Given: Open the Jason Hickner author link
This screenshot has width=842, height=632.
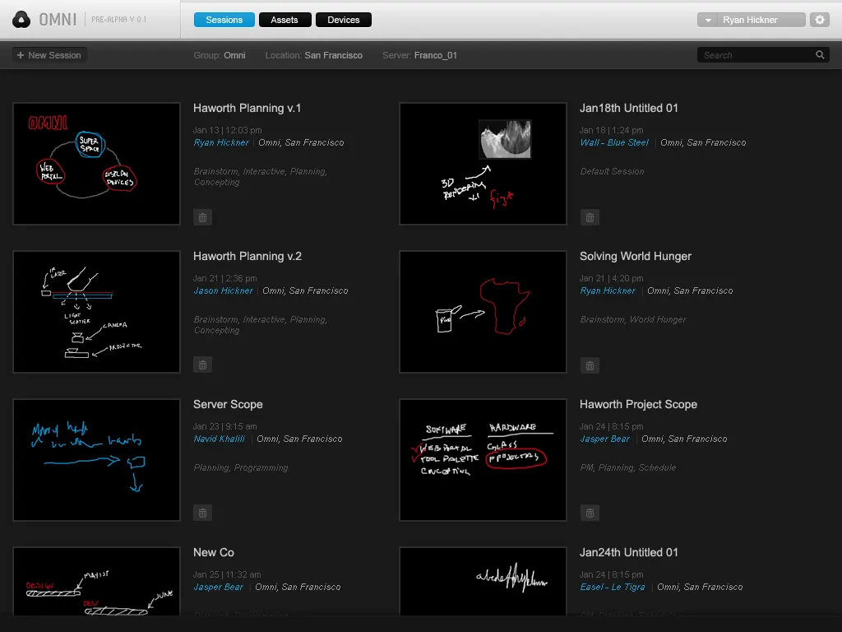Looking at the screenshot, I should pyautogui.click(x=224, y=290).
